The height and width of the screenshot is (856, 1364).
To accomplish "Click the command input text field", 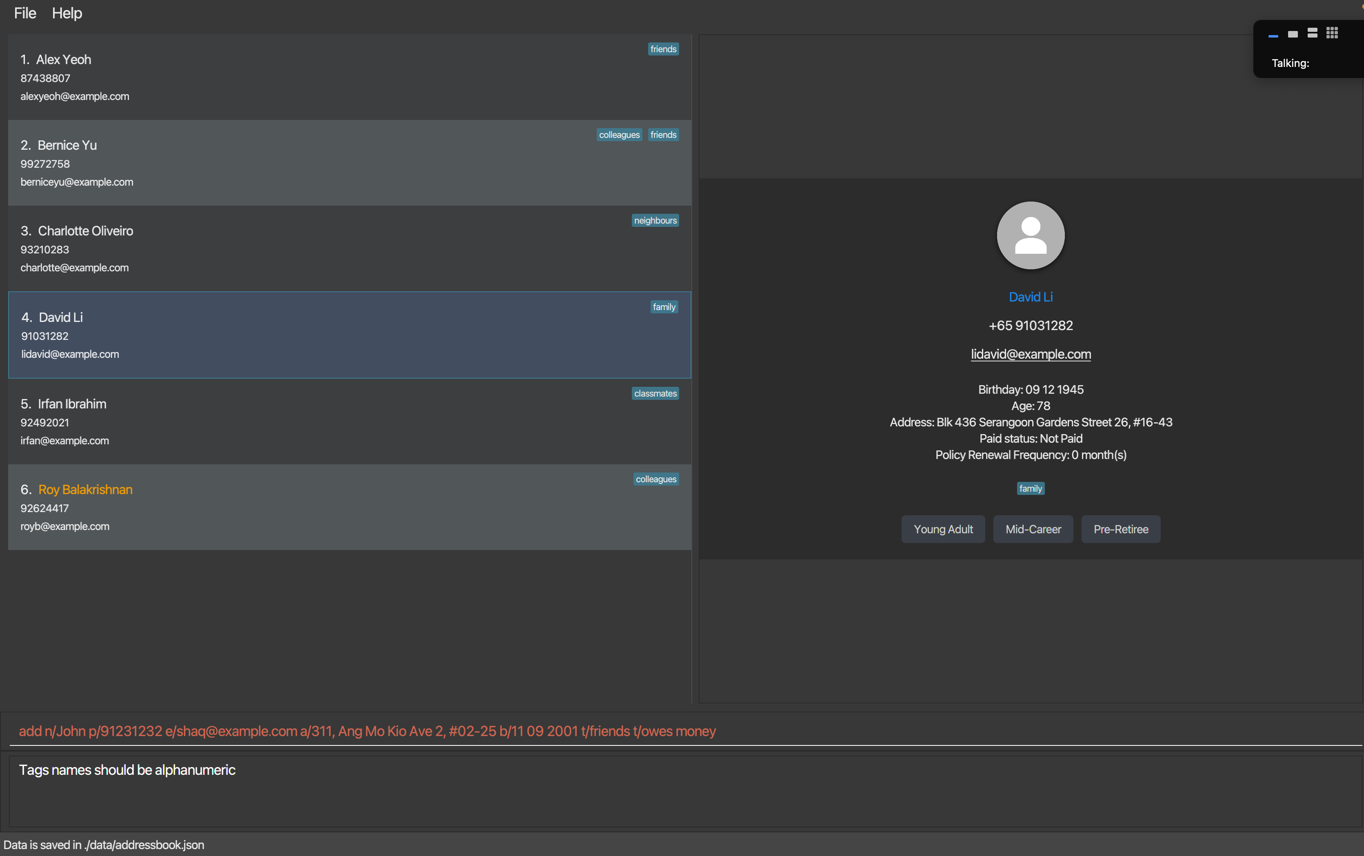I will (x=680, y=731).
